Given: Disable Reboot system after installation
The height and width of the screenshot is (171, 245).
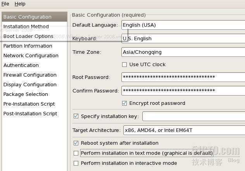Looking at the screenshot, I should 76,143.
